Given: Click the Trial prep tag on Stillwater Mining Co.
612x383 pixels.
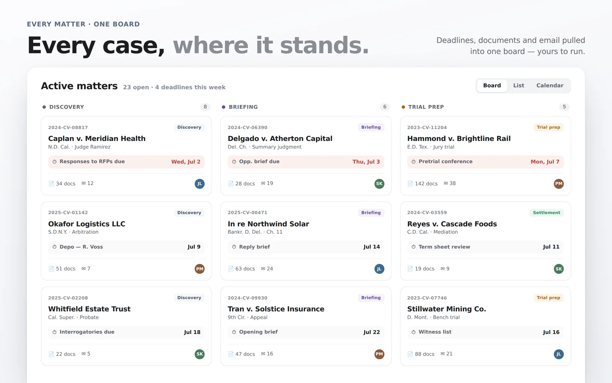Looking at the screenshot, I should (548, 298).
